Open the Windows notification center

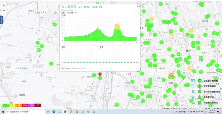click(218, 112)
